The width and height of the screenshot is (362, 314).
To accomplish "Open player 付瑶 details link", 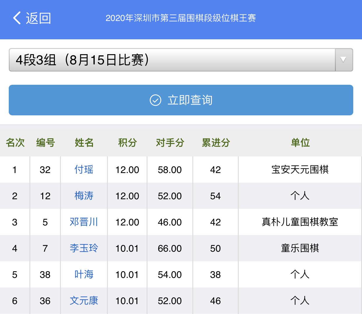I will pos(84,170).
